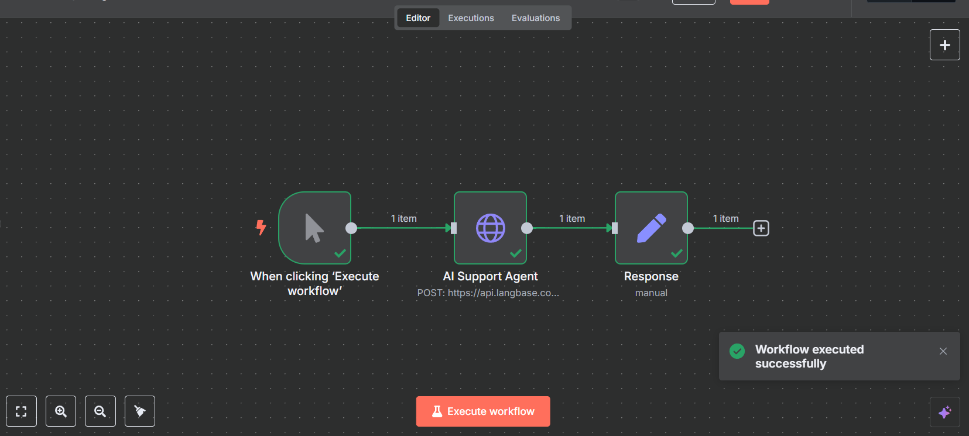Screen dimensions: 969x436
Task: Click '1 item' between trigger and agent
Action: pos(404,218)
